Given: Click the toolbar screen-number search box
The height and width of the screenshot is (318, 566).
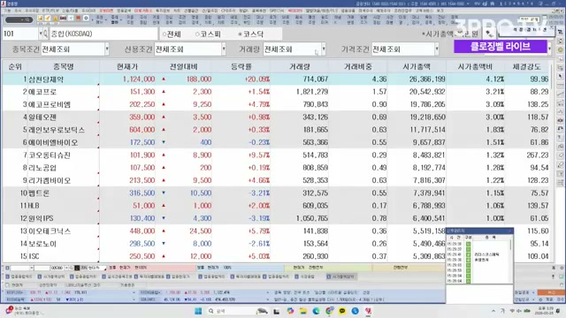Looking at the screenshot, I should 19,19.
